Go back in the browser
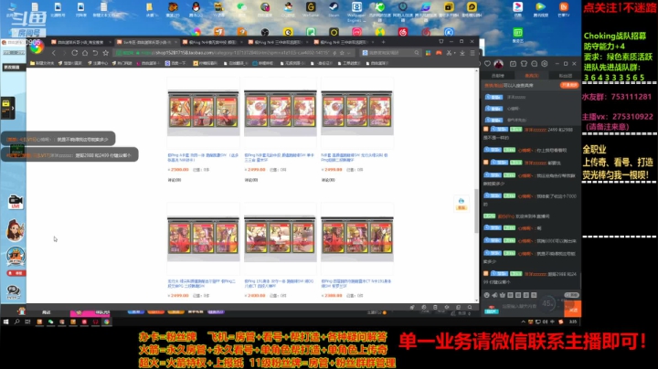The width and height of the screenshot is (658, 369). (54, 53)
